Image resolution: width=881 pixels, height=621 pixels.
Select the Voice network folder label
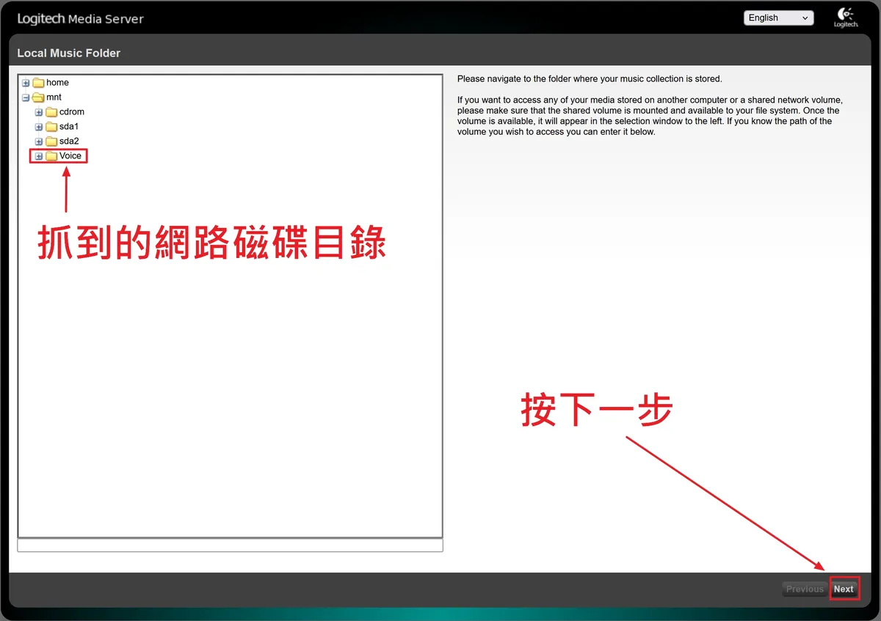click(x=70, y=156)
